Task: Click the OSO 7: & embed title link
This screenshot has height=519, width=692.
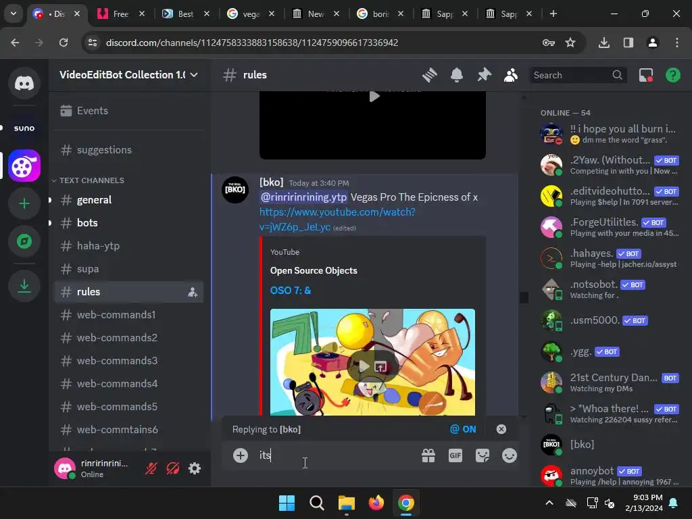Action: click(291, 291)
